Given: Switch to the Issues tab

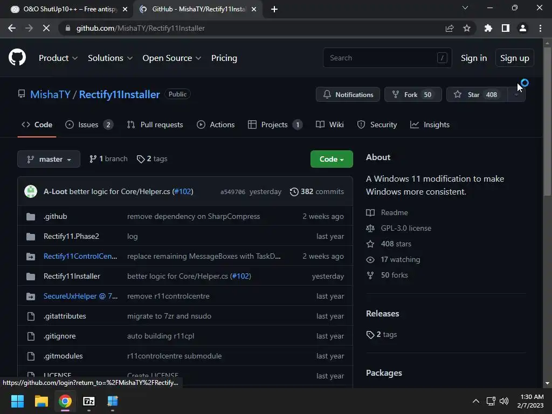Looking at the screenshot, I should click(x=89, y=125).
